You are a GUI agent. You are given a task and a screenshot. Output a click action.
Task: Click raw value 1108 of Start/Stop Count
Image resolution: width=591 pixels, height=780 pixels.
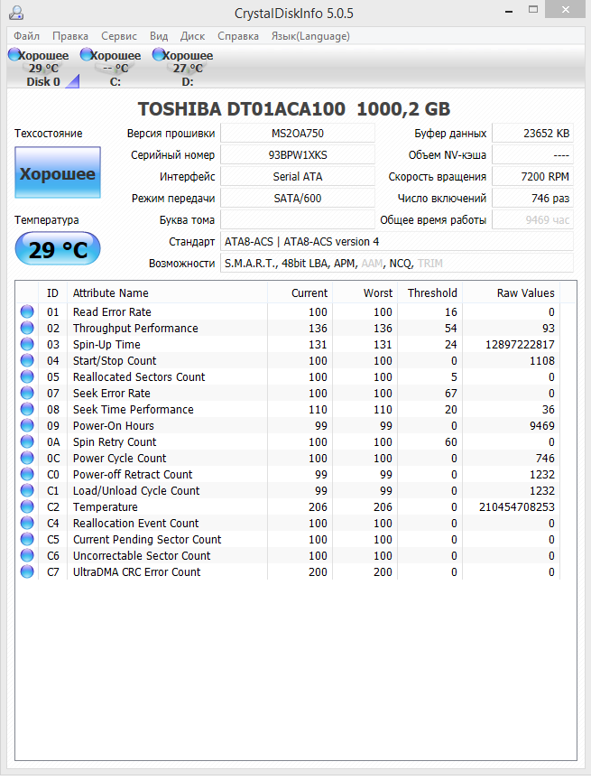pos(541,360)
